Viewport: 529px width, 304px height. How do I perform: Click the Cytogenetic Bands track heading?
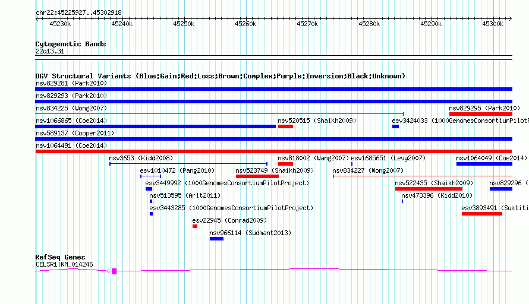(x=71, y=44)
